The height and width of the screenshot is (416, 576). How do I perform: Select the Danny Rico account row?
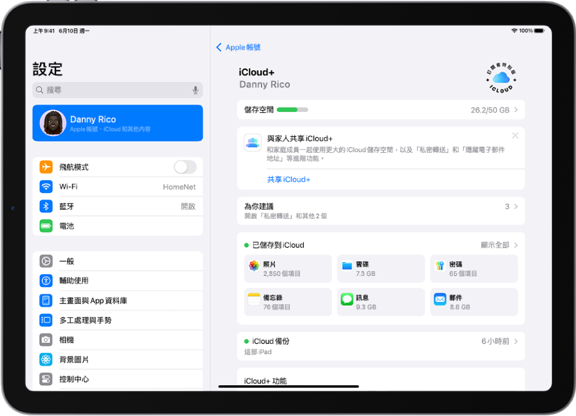click(118, 123)
